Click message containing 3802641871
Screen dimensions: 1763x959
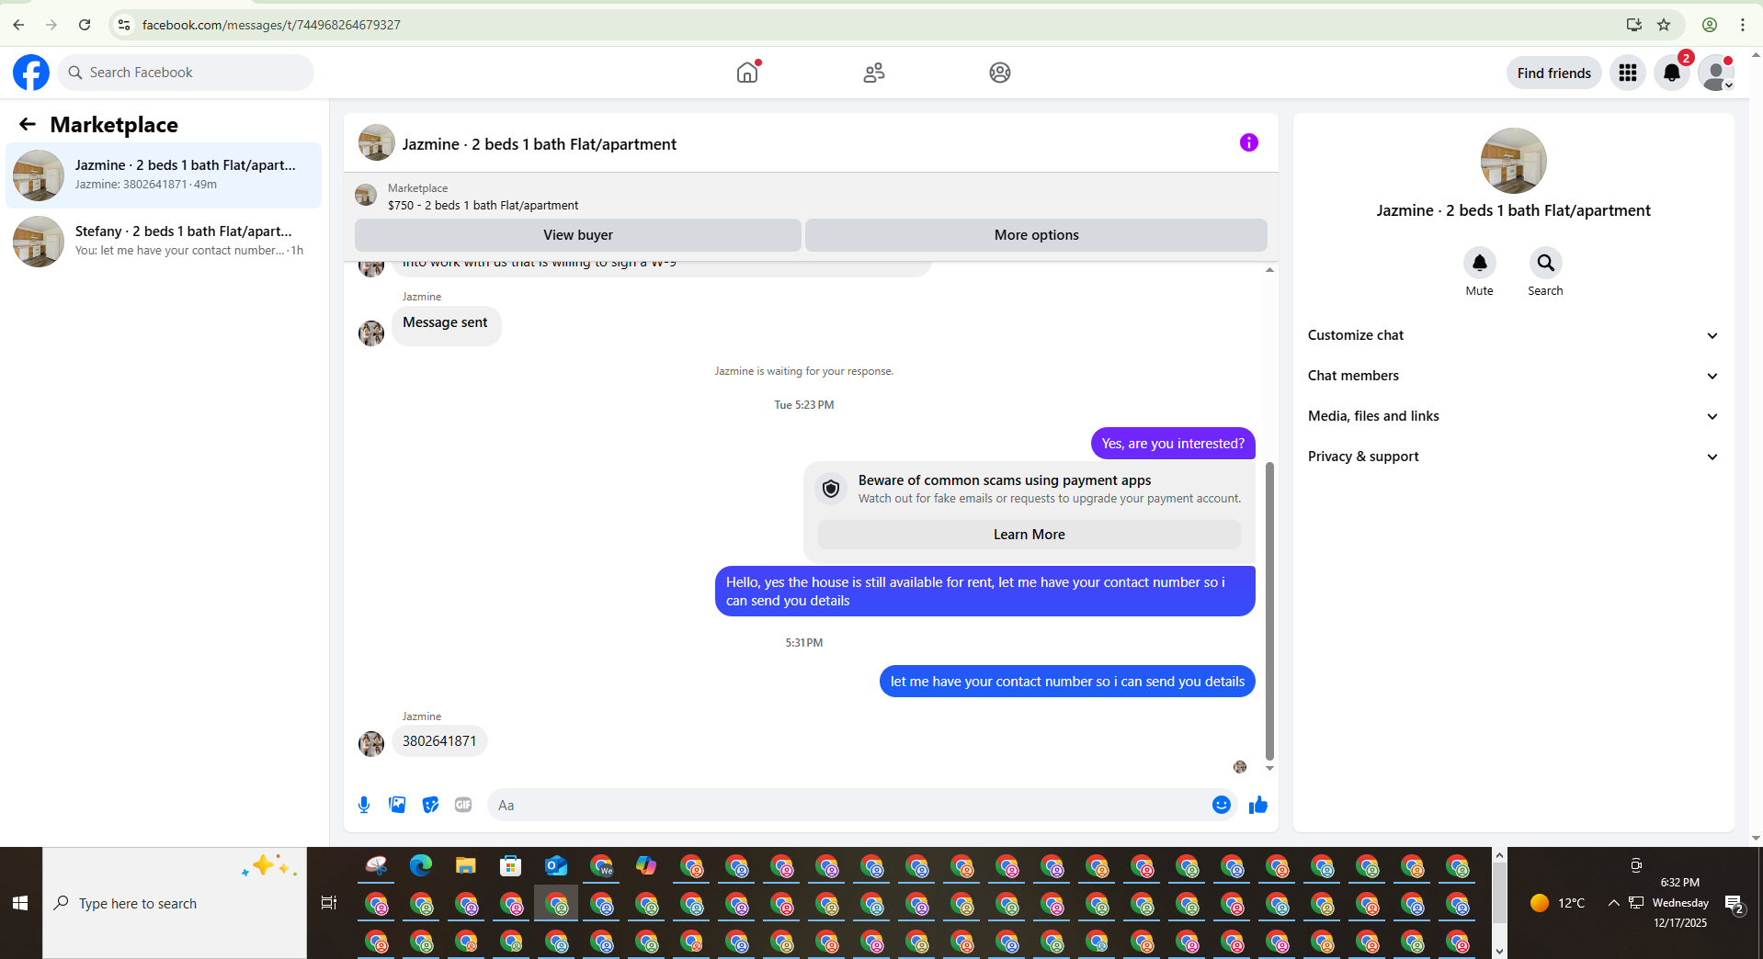pos(439,741)
